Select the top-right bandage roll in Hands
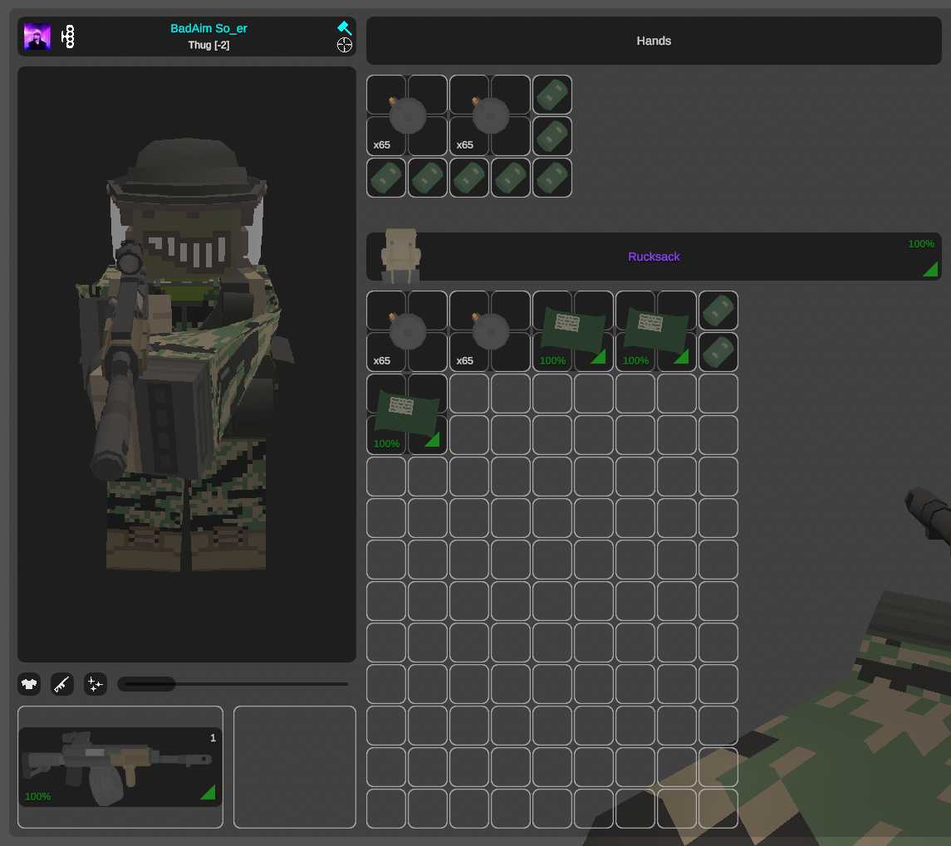The width and height of the screenshot is (951, 846). [552, 95]
